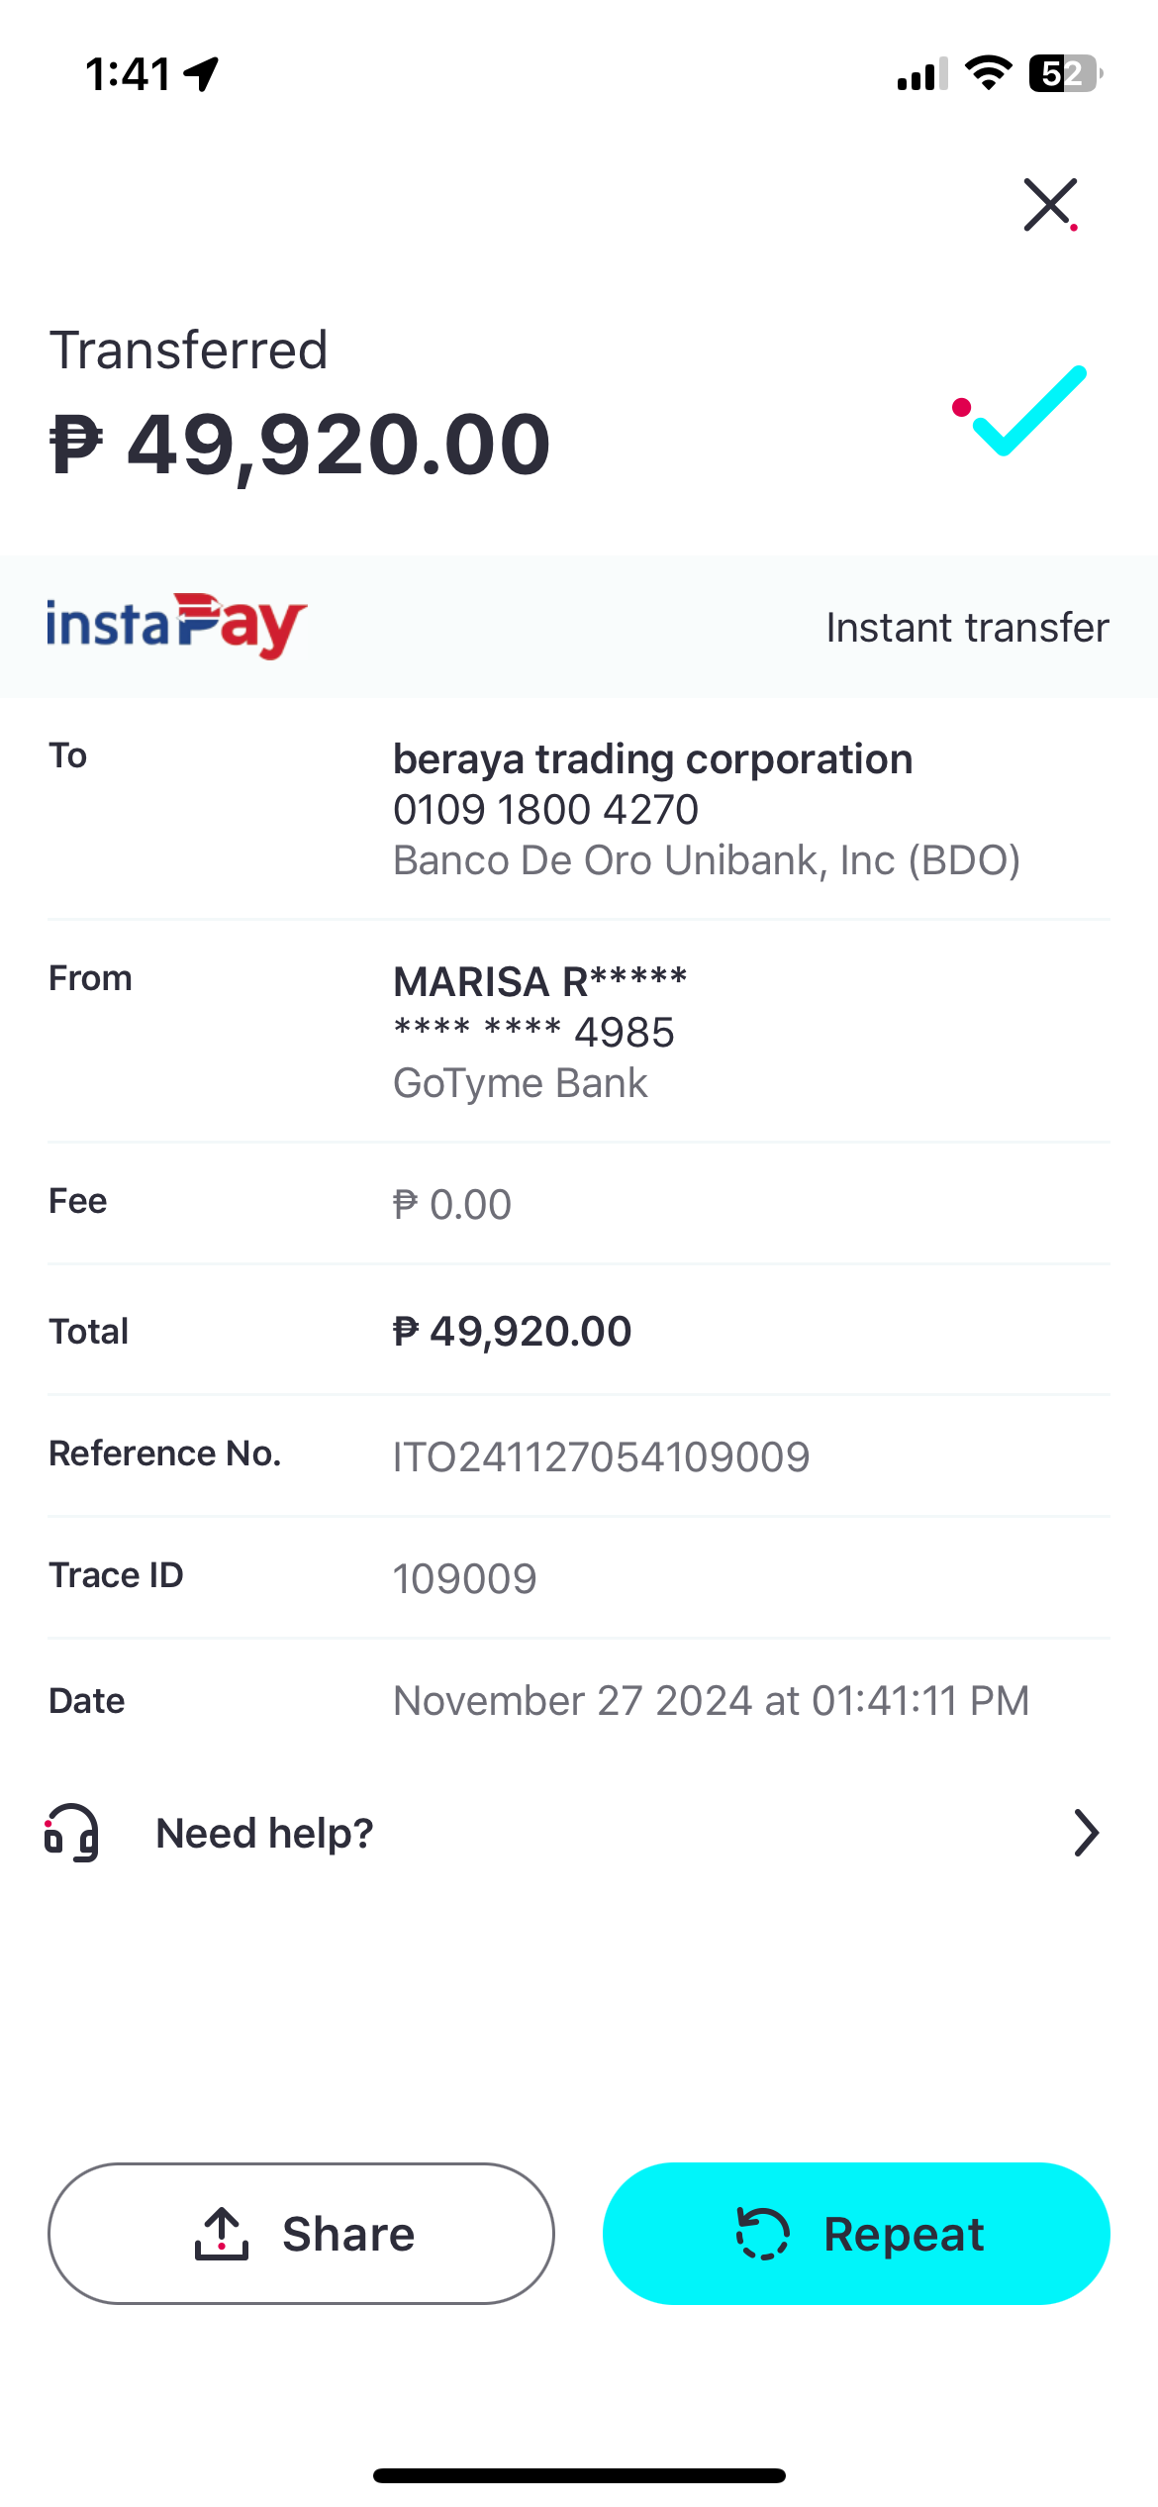This screenshot has width=1158, height=2507.
Task: Tap the home indicator bar at bottom
Action: point(579,2475)
